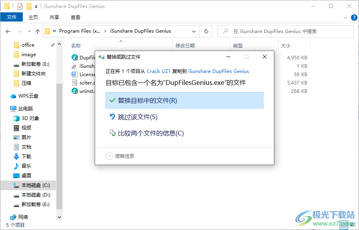Refresh the current folder
359x230 pixels.
(x=206, y=31)
